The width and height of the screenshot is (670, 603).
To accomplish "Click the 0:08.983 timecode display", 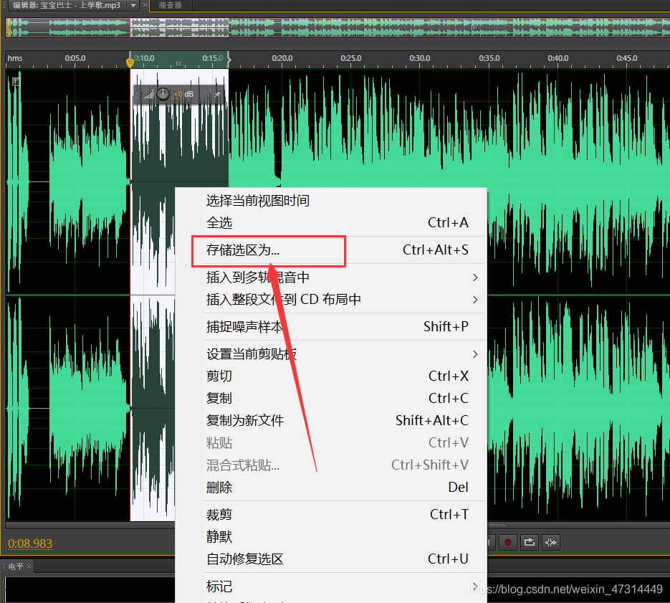I will tap(30, 543).
